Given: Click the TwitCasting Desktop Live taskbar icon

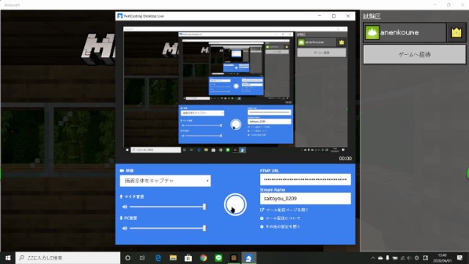Looking at the screenshot, I should pyautogui.click(x=248, y=257).
